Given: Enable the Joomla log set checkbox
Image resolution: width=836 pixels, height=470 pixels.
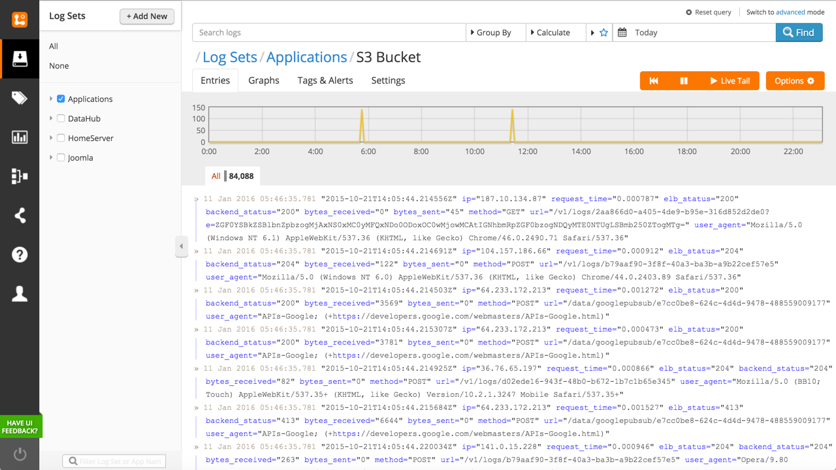Looking at the screenshot, I should click(61, 158).
